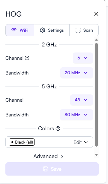Open the 80 MHz bandwidth dropdown

click(x=76, y=115)
